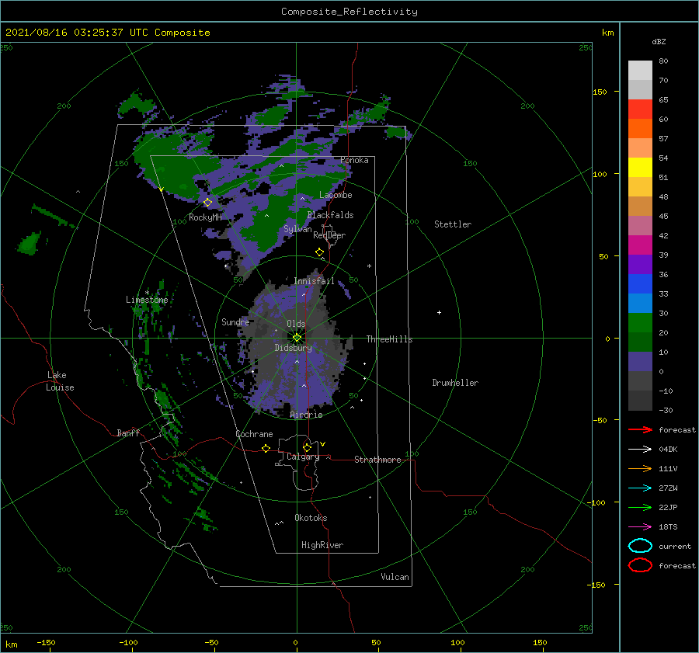The width and height of the screenshot is (699, 653).
Task: Click the red forecast arrow legend icon
Action: point(640,429)
